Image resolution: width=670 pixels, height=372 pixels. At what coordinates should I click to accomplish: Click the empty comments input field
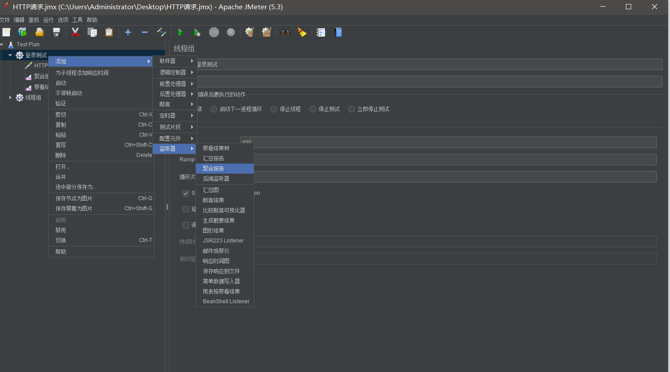point(429,82)
